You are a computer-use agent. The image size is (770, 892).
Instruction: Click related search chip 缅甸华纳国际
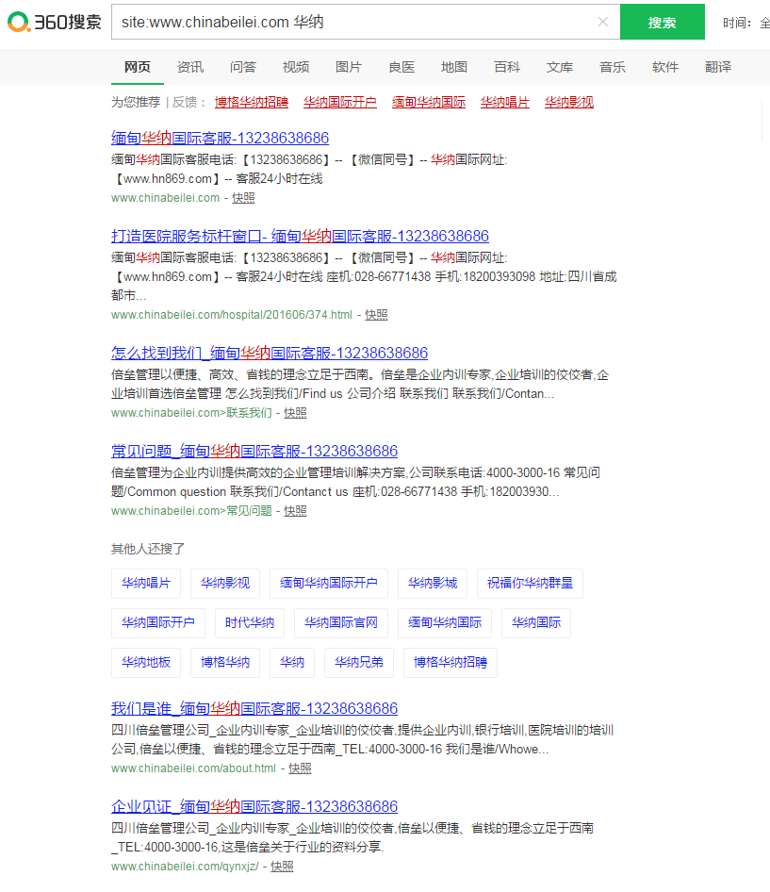pos(445,623)
